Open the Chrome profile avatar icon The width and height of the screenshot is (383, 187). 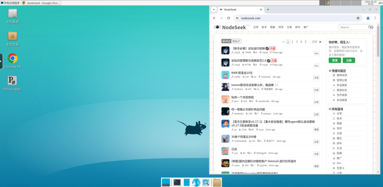click(368, 18)
